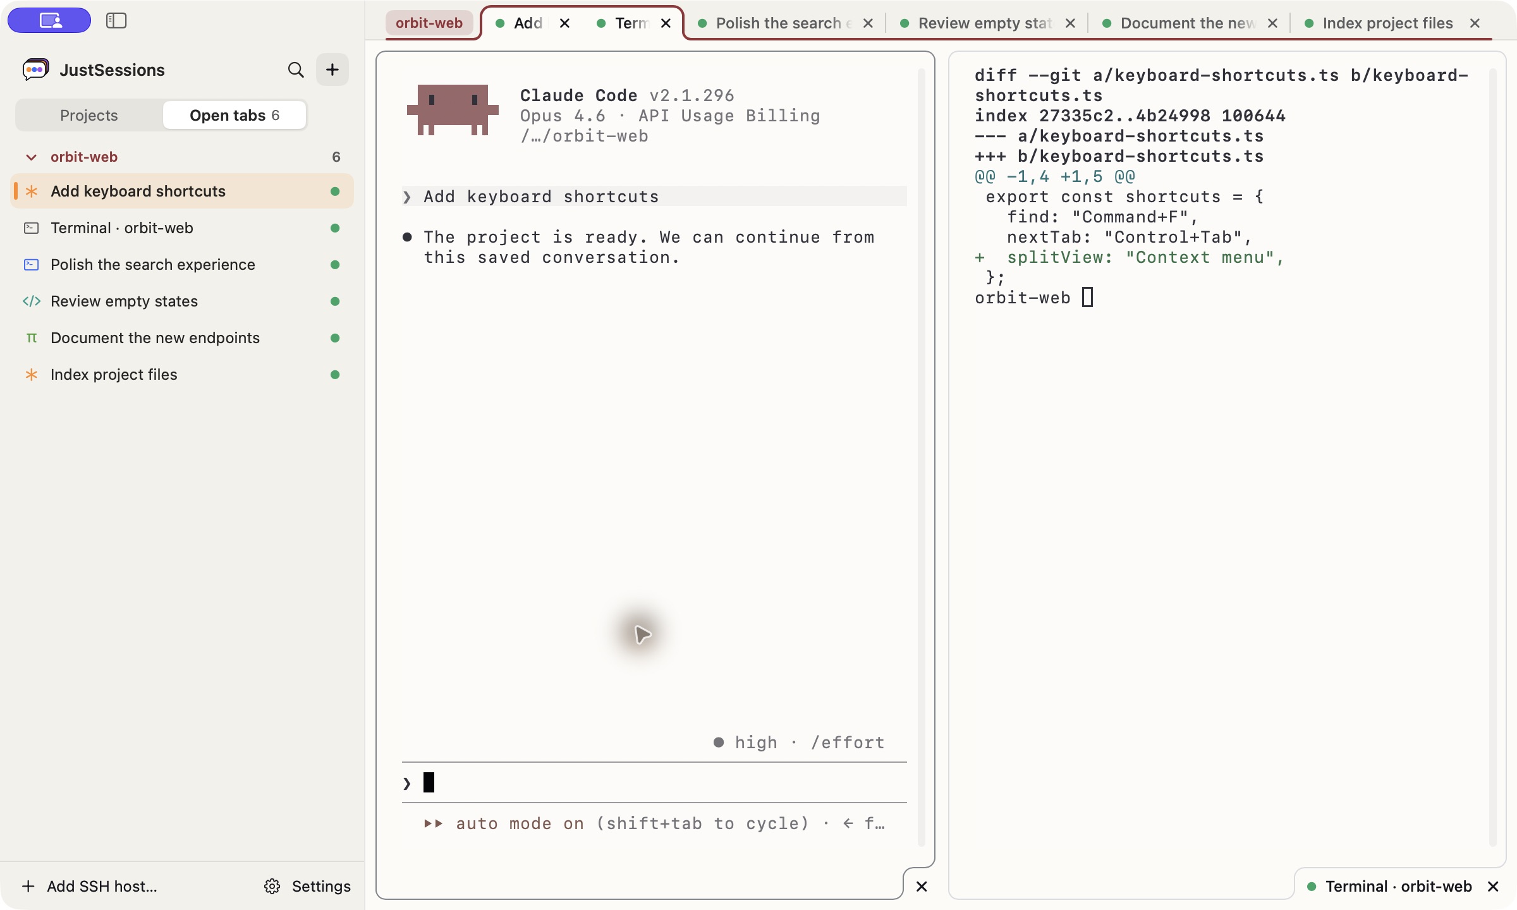Open Add keyboard shortcuts session
1517x910 pixels.
[x=182, y=191]
